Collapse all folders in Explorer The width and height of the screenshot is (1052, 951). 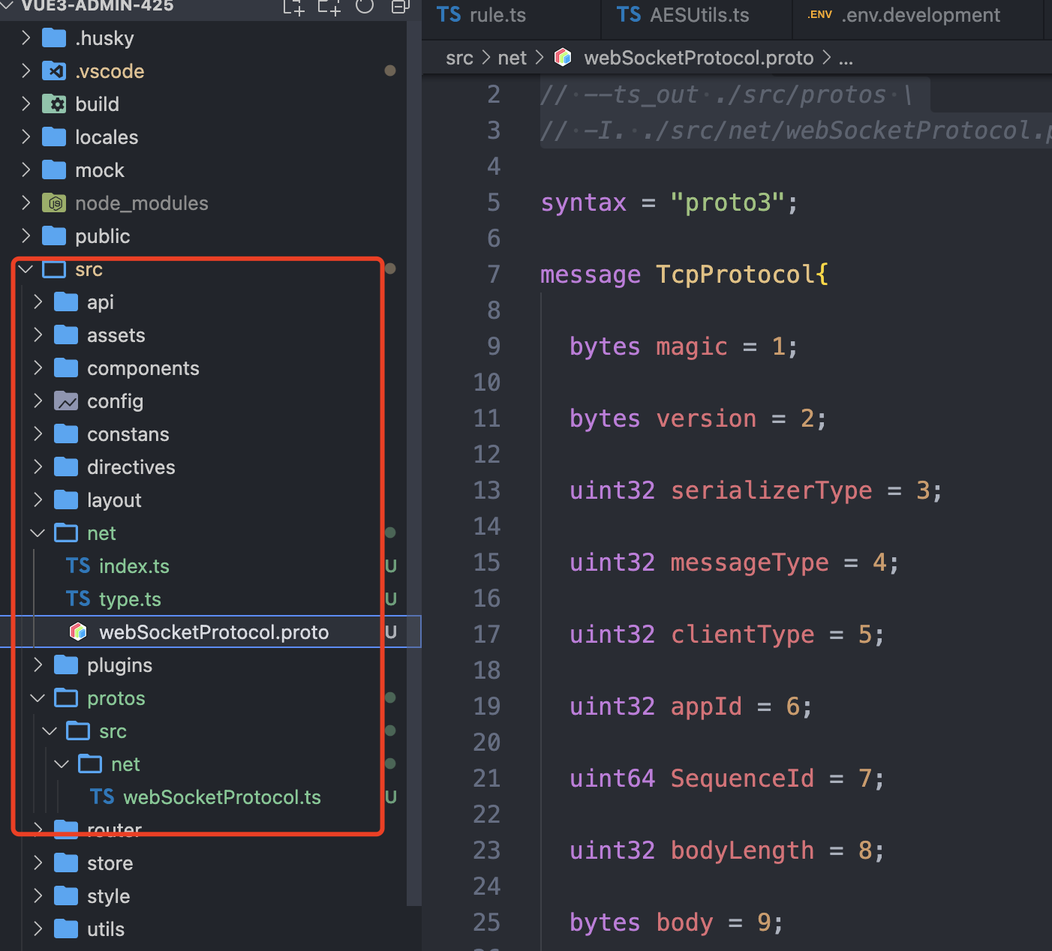400,7
